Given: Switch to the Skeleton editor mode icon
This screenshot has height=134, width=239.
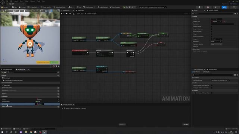Looking at the screenshot, I should (x=199, y=7).
